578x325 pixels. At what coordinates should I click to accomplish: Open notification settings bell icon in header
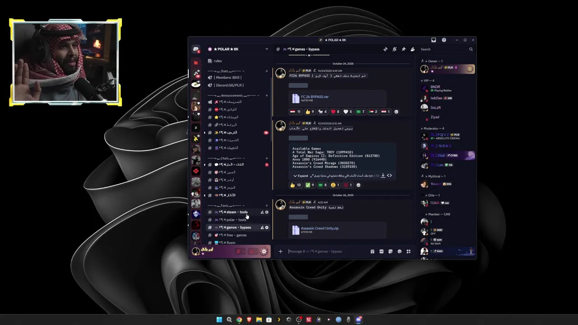[394, 49]
